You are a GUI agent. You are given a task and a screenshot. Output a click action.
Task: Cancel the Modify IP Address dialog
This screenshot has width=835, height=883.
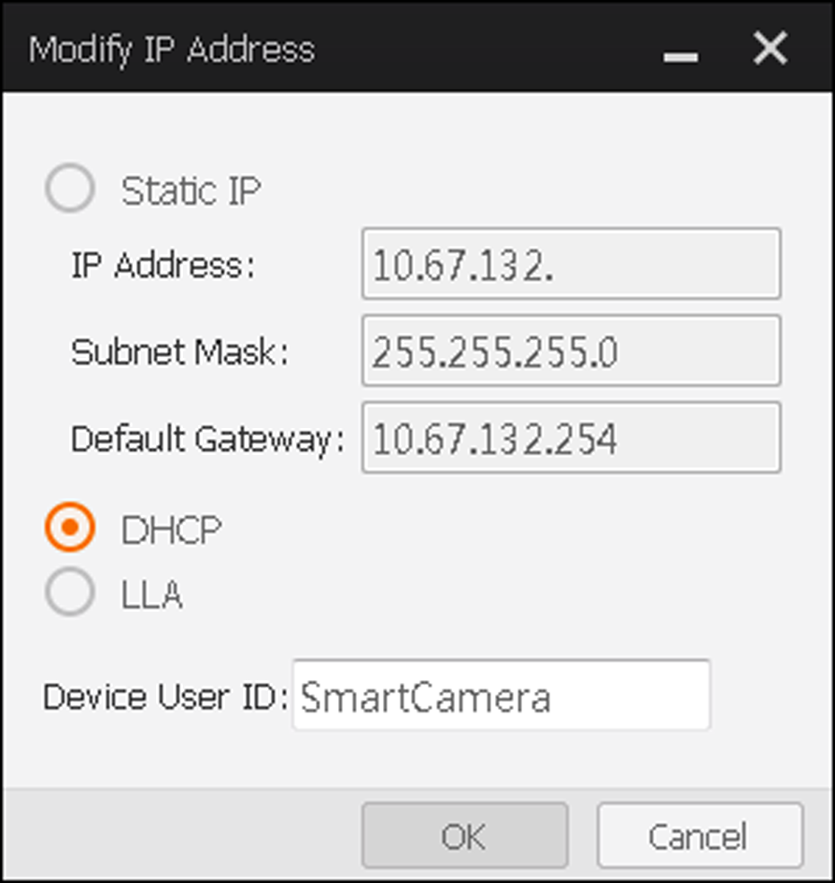tap(699, 836)
